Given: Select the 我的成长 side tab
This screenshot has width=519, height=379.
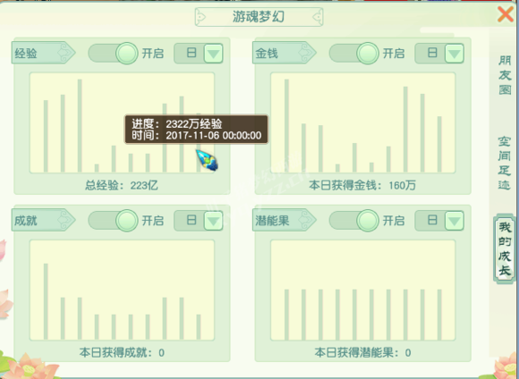Looking at the screenshot, I should tap(505, 249).
